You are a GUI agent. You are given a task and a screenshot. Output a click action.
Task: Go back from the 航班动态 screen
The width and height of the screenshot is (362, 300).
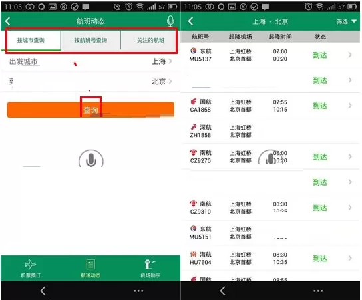click(x=7, y=21)
